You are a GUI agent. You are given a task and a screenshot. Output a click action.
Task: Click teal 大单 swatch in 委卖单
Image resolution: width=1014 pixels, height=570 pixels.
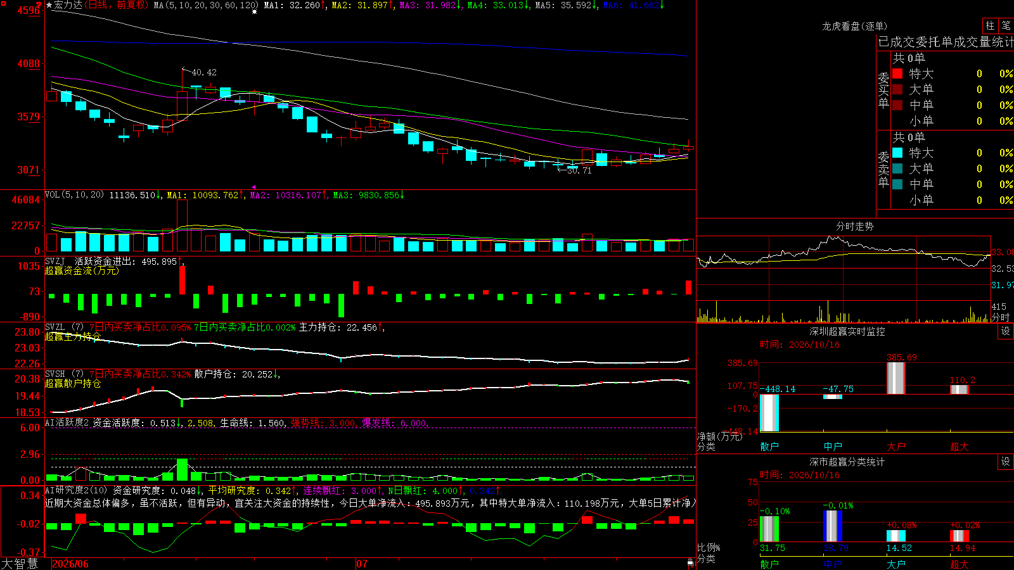(897, 168)
